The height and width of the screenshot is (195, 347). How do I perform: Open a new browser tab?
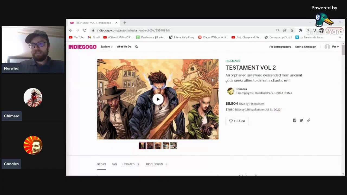pos(125,23)
